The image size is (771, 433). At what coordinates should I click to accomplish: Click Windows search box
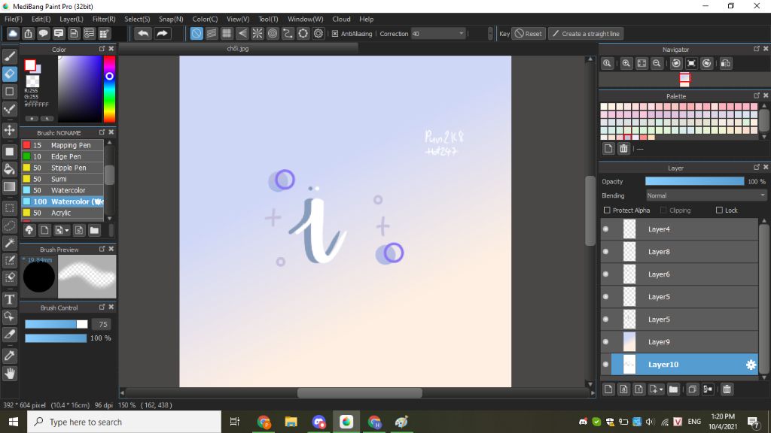tap(124, 422)
